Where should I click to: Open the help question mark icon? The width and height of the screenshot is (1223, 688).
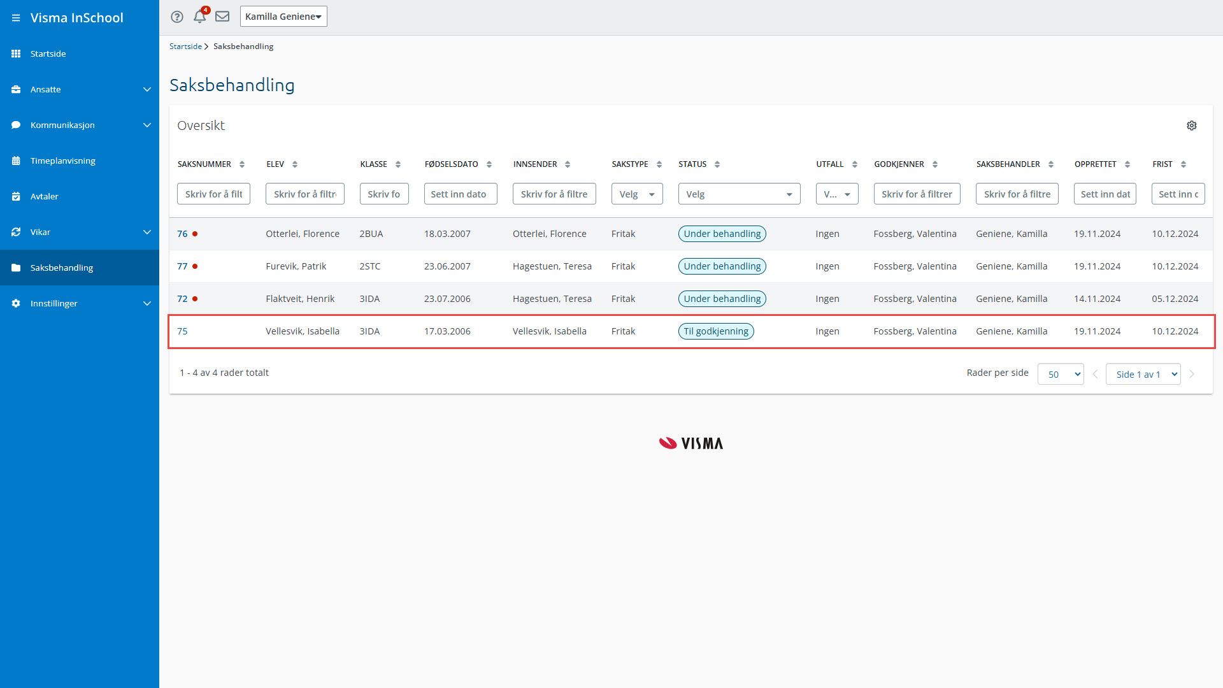point(177,17)
